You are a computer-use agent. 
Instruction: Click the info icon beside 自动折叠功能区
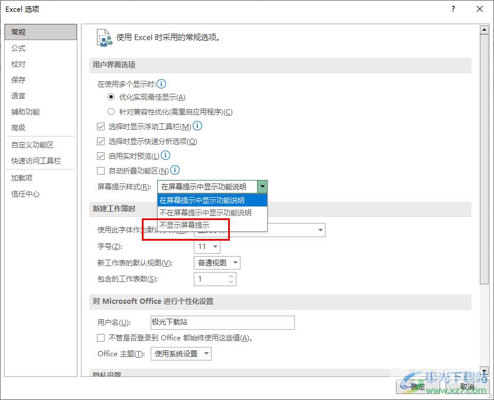(x=175, y=170)
